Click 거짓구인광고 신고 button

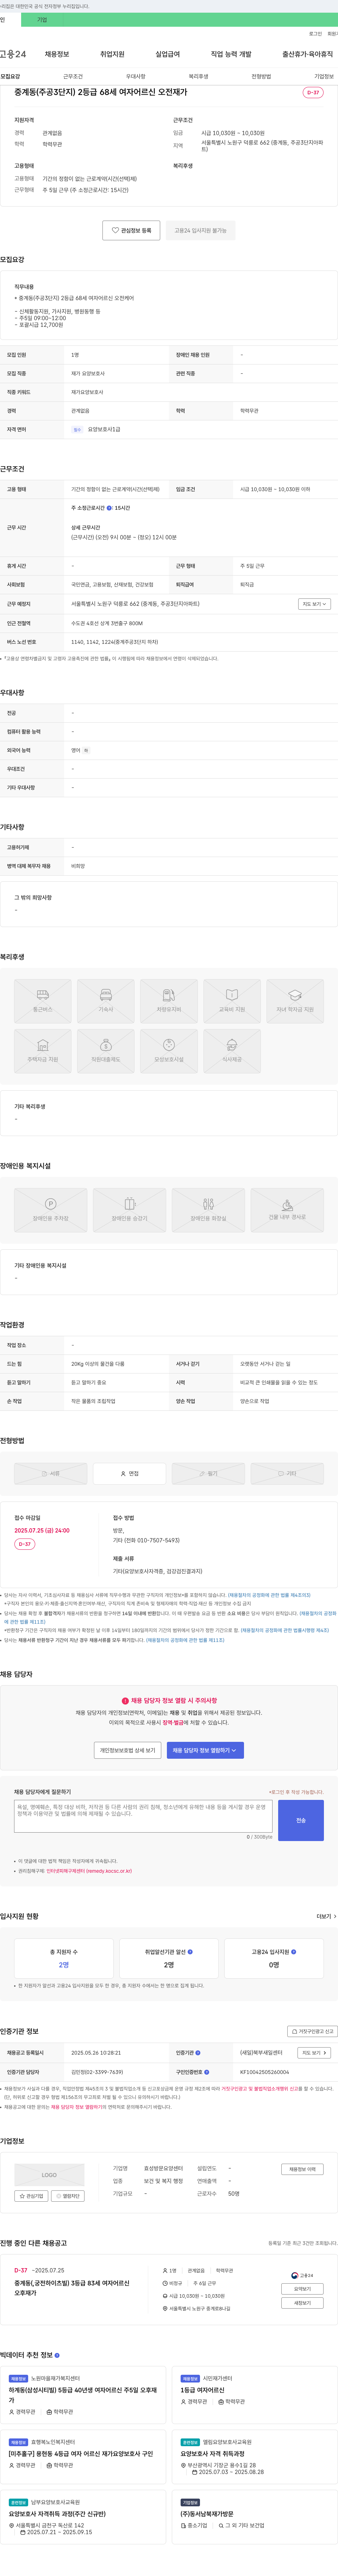[312, 2031]
